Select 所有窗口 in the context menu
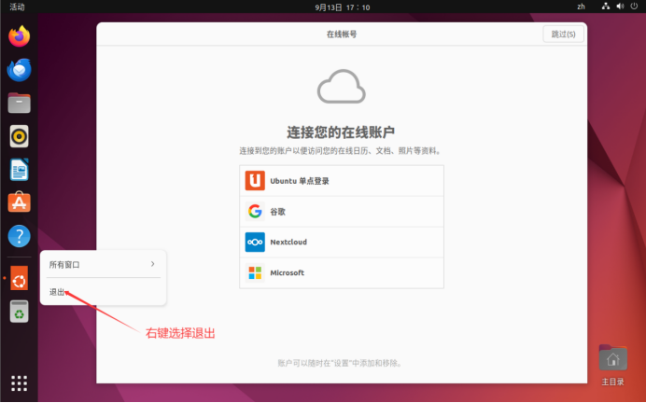This screenshot has height=403, width=646. click(103, 264)
